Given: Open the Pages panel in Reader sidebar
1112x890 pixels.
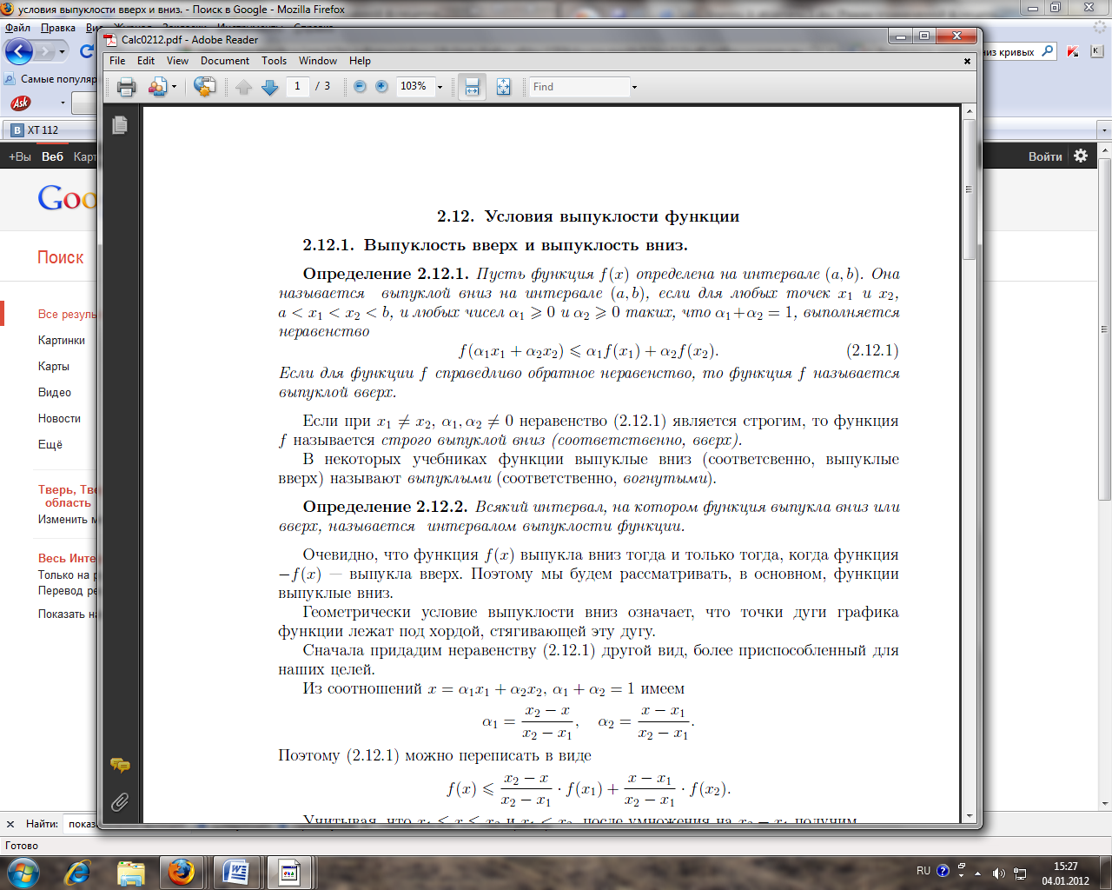Looking at the screenshot, I should pos(120,125).
